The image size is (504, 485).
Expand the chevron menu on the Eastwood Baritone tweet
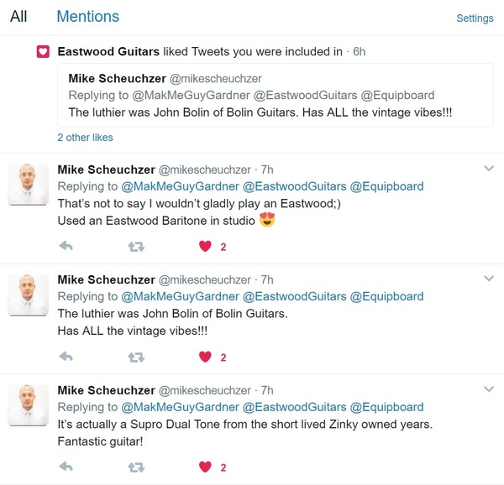coord(489,168)
